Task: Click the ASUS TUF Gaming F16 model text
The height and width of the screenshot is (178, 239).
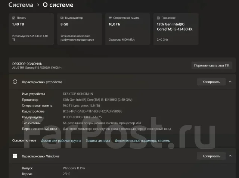Action: 37,68
